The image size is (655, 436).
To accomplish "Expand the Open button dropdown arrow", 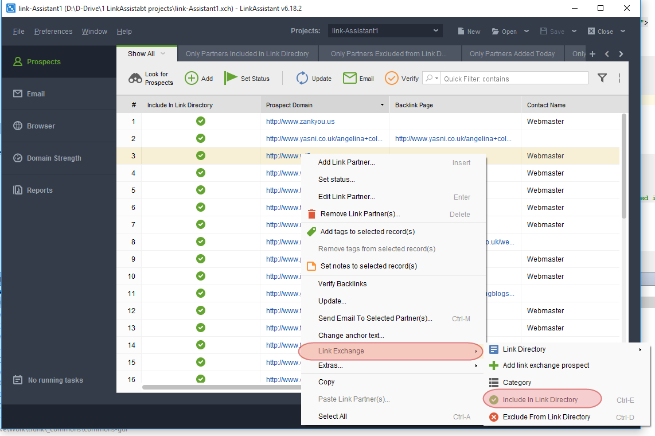I will pos(527,32).
